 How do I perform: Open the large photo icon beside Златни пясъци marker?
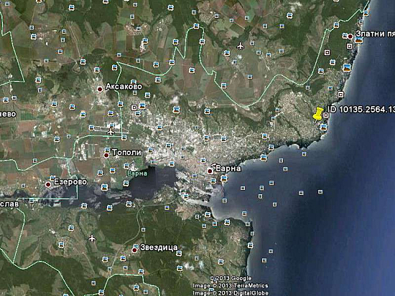coord(358,39)
